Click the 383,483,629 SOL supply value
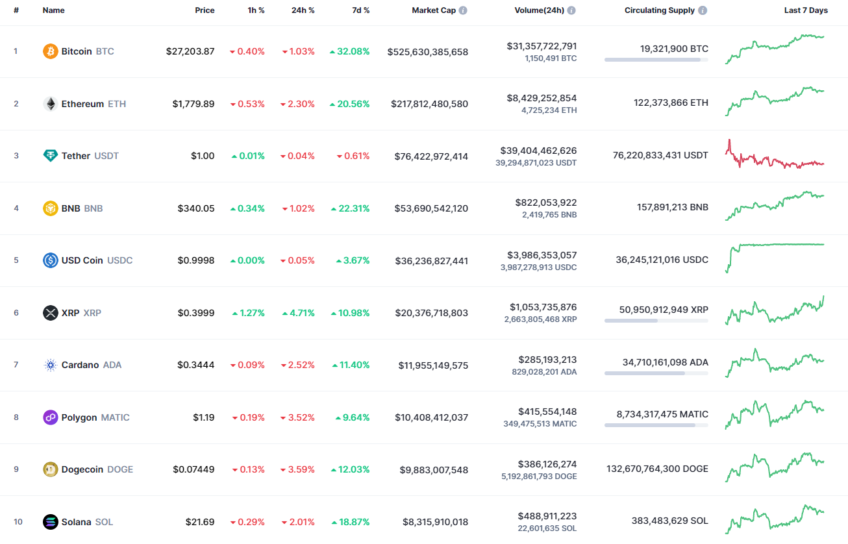 click(x=670, y=521)
